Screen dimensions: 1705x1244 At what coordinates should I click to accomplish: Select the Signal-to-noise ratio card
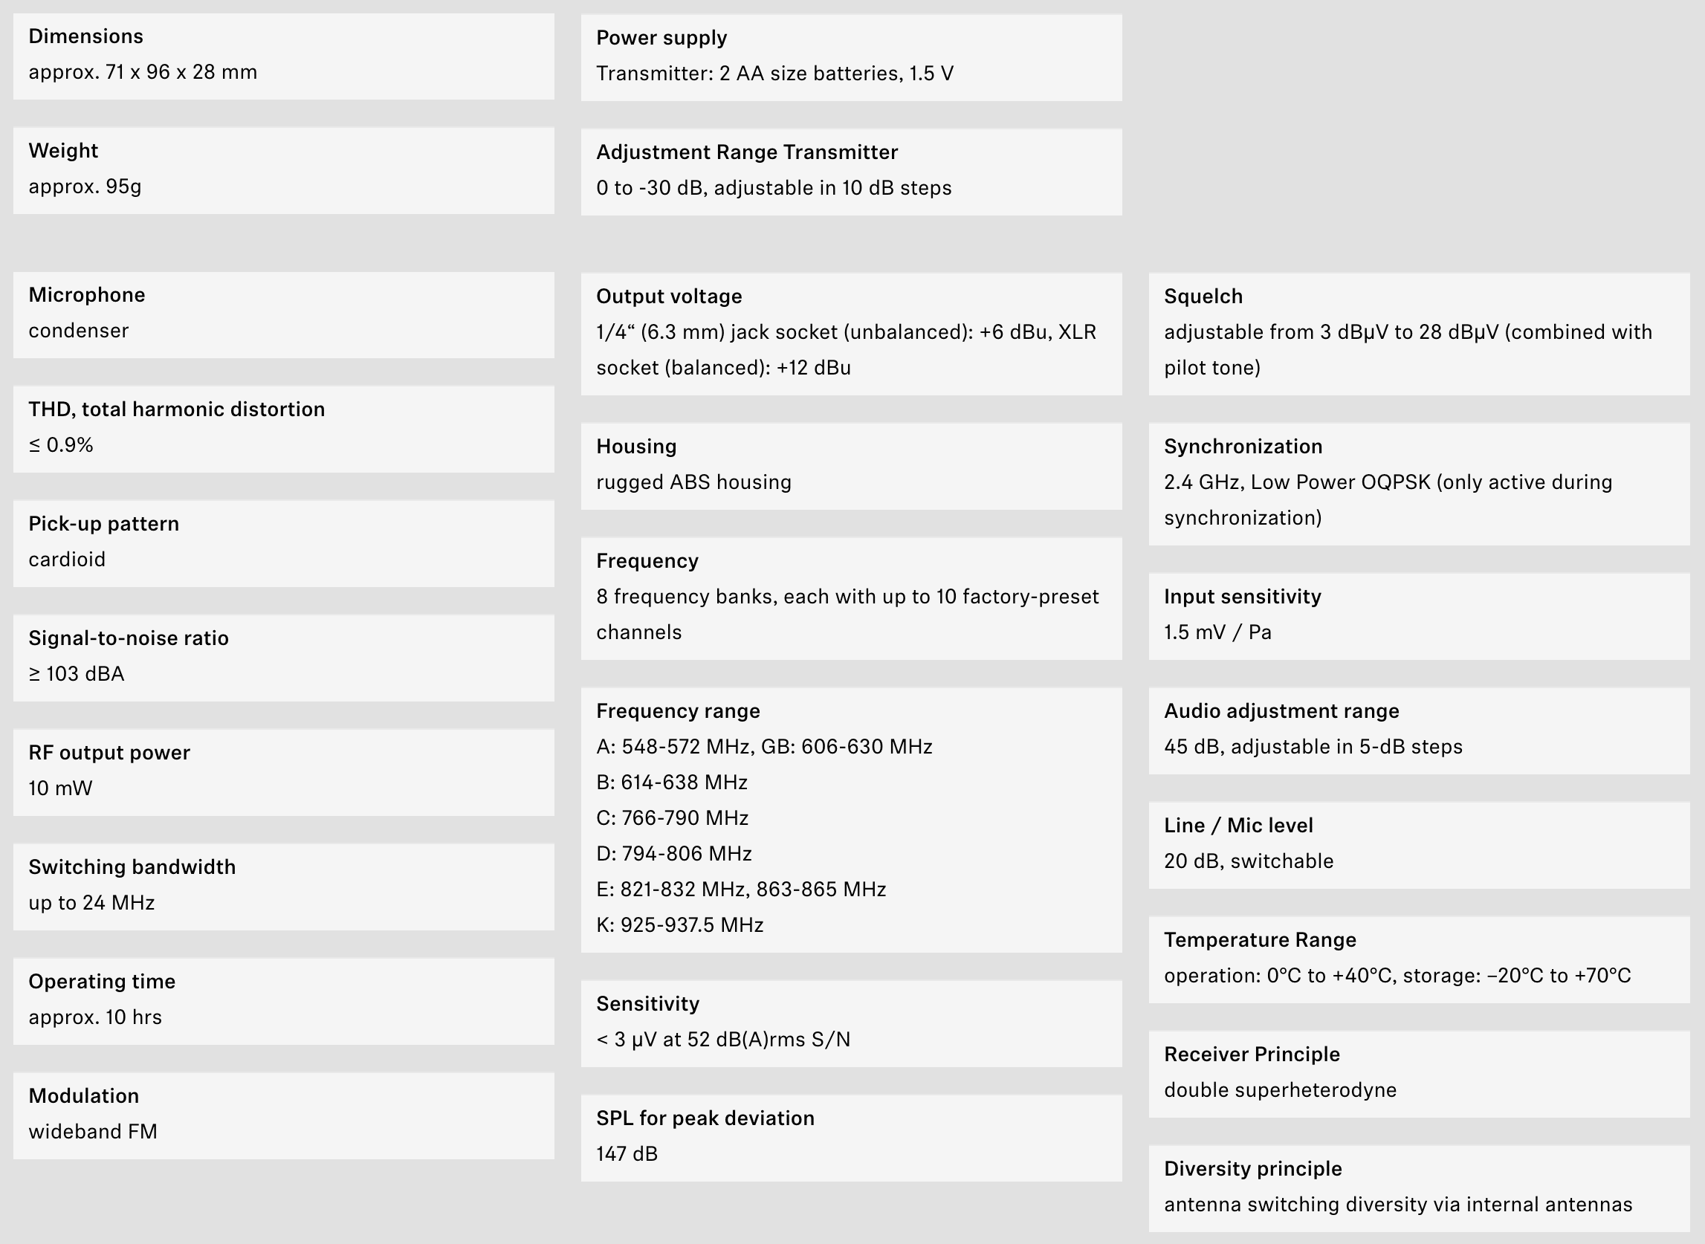[283, 658]
